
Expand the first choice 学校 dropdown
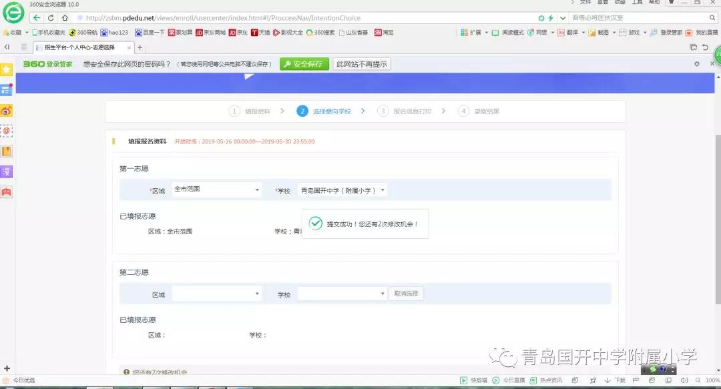343,190
